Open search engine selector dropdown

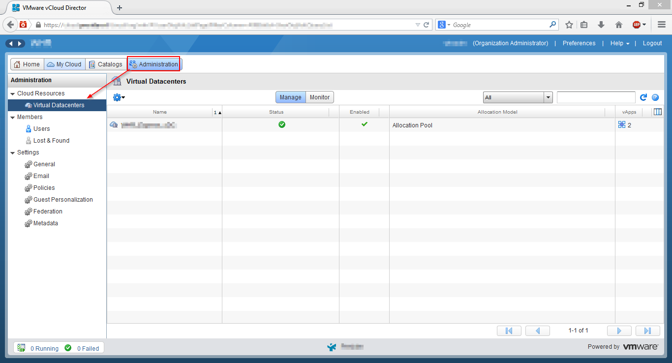[x=443, y=25]
